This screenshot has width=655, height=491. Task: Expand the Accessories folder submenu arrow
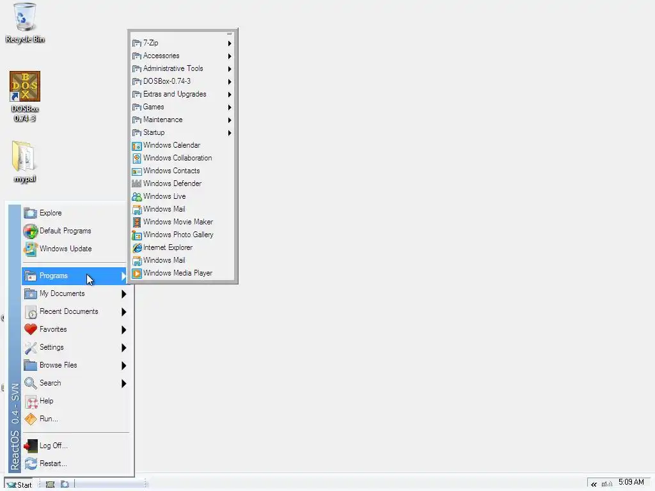click(230, 56)
